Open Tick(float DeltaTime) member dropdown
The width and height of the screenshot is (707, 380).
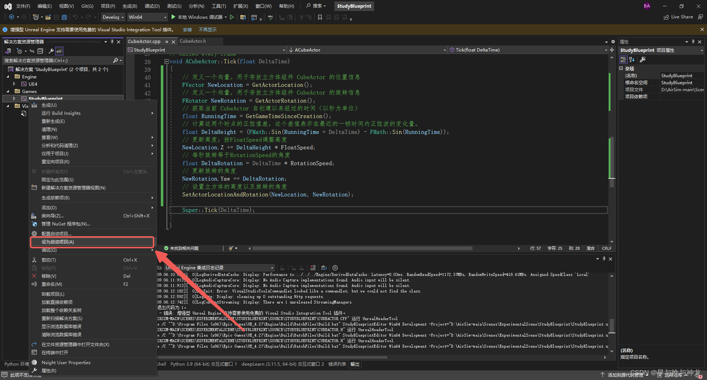coord(528,50)
